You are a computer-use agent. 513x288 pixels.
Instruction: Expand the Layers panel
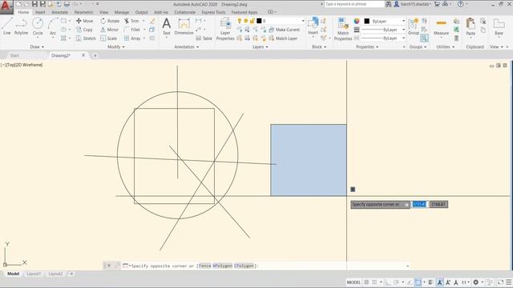pos(260,47)
